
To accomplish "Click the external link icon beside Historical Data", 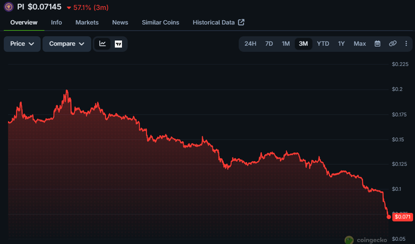I will (241, 23).
